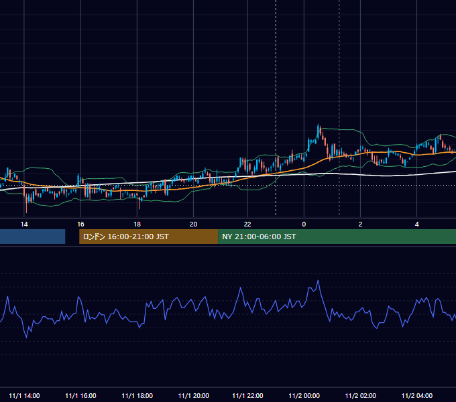This screenshot has width=456, height=402.
Task: Click the 16 hour label on the price chart axis
Action: (x=80, y=224)
